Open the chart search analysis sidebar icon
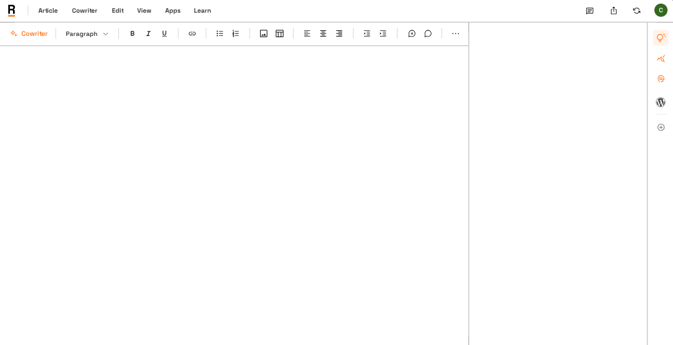Image resolution: width=673 pixels, height=345 pixels. pos(661,58)
